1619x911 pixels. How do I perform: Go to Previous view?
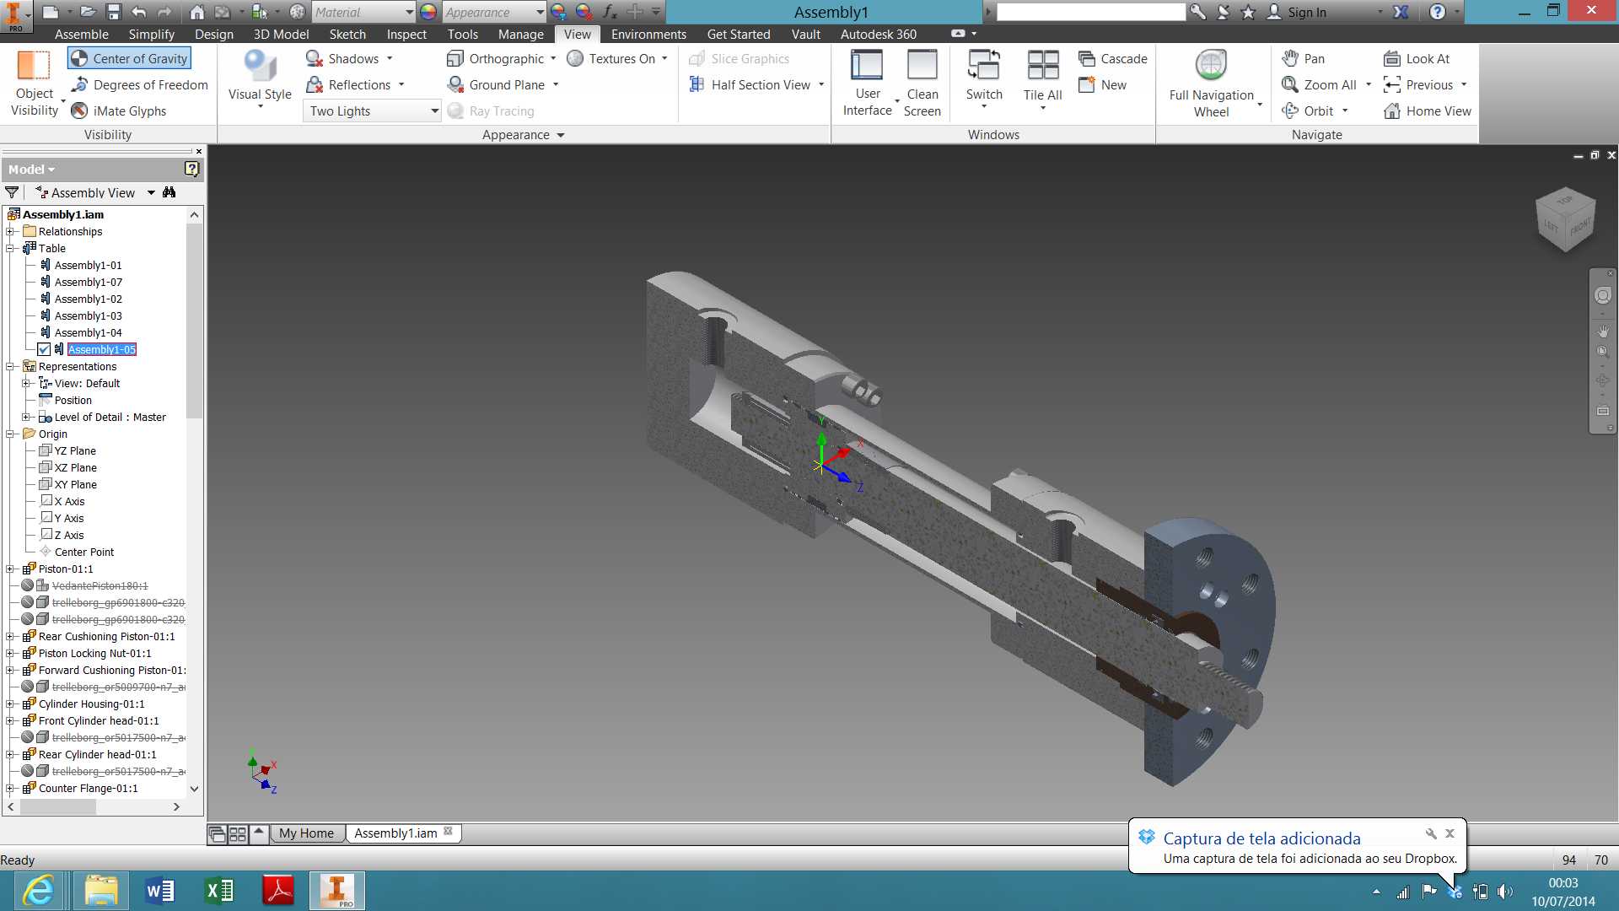[1418, 84]
